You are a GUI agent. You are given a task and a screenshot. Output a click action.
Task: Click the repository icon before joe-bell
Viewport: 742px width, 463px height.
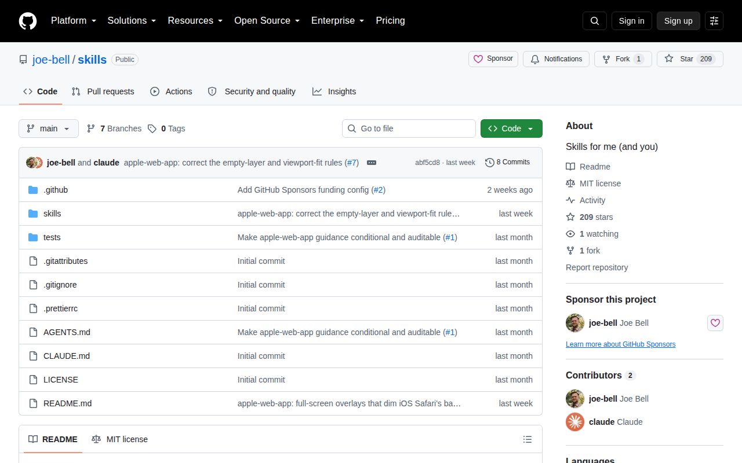click(23, 60)
